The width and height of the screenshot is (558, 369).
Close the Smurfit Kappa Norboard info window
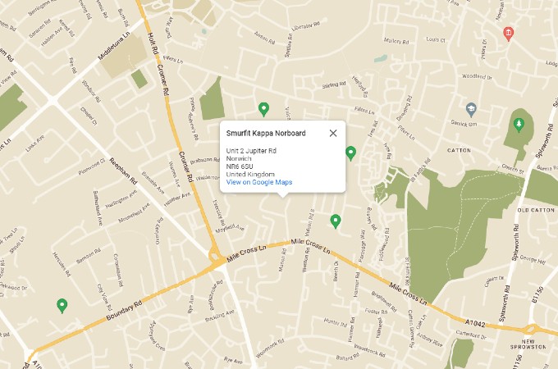point(333,133)
